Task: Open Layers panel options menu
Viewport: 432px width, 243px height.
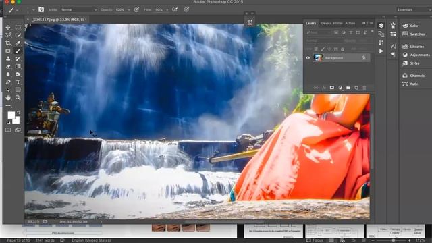Action: [371, 23]
